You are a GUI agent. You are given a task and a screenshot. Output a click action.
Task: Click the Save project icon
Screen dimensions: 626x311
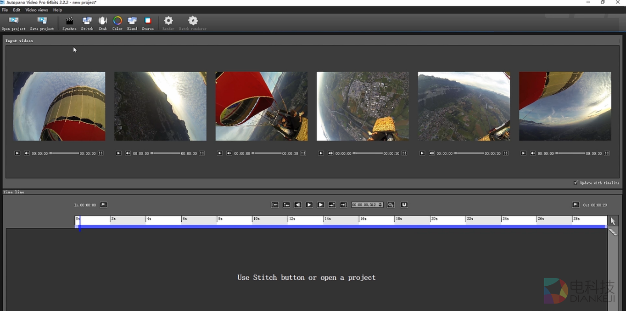[42, 23]
